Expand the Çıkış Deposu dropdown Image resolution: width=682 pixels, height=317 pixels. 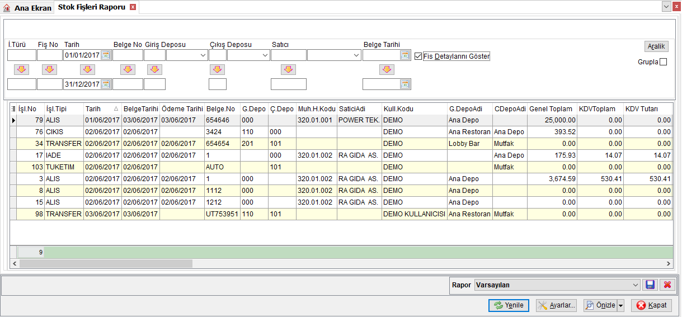coord(265,55)
